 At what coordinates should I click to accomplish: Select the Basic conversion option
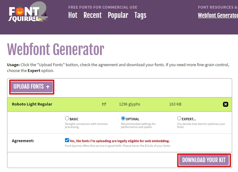click(67, 118)
